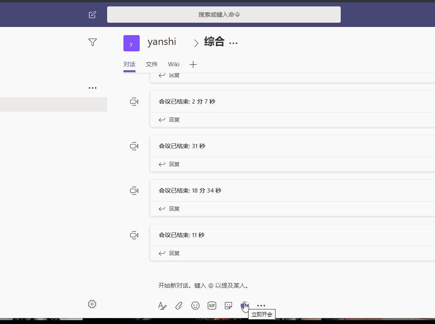Open the sticker picker
This screenshot has width=435, height=324.
pyautogui.click(x=228, y=306)
